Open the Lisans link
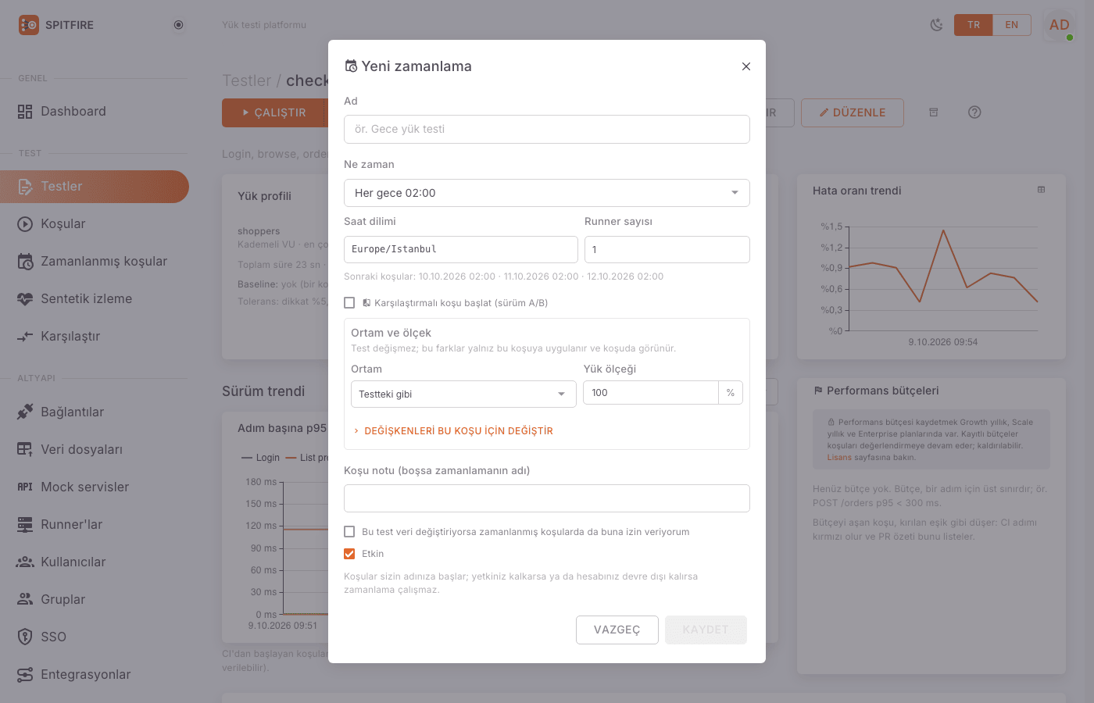This screenshot has width=1094, height=703. 839,458
